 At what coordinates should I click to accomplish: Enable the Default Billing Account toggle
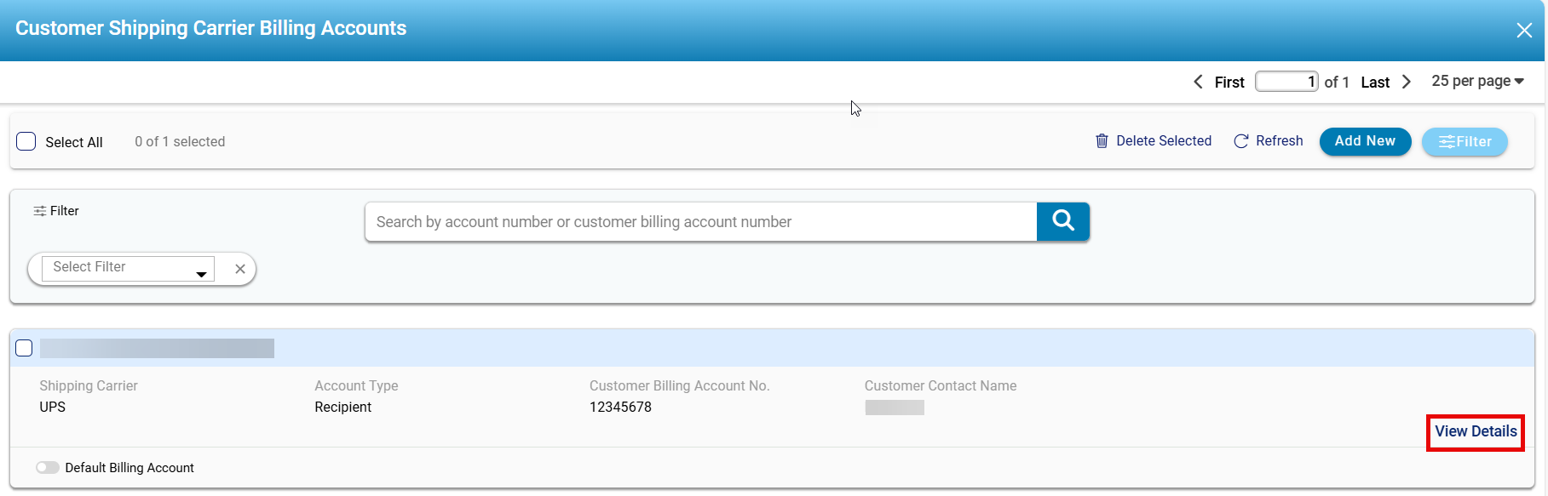click(x=48, y=468)
